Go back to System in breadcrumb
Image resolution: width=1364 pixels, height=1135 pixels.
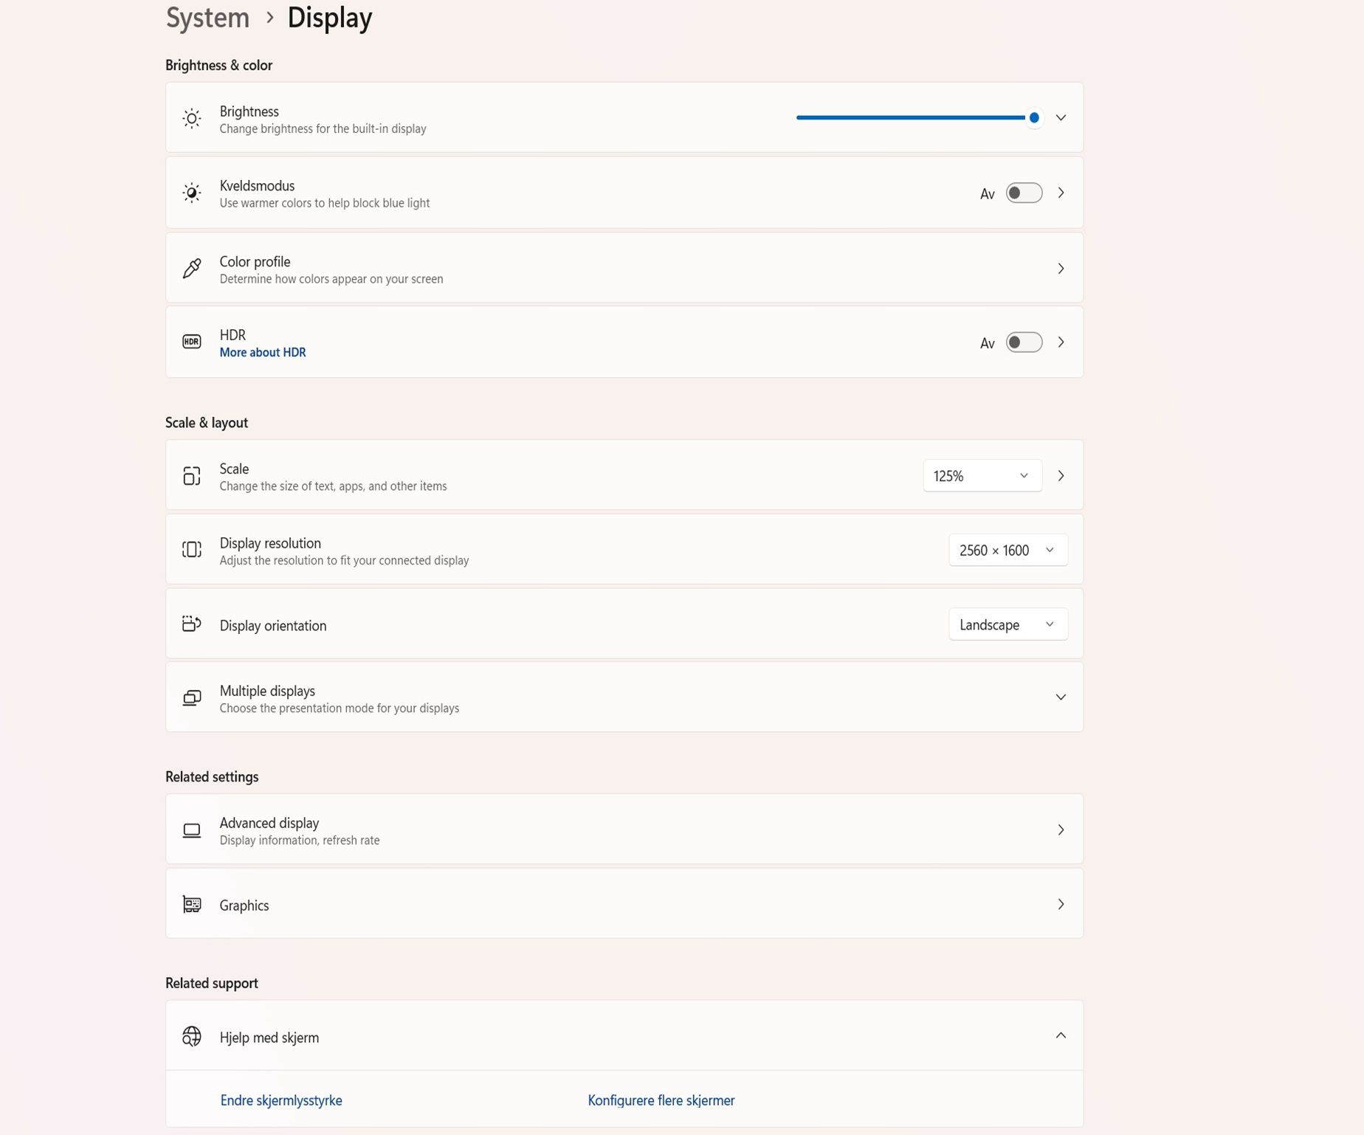pyautogui.click(x=207, y=18)
